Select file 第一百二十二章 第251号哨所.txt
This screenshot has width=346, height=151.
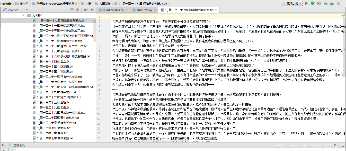(57, 97)
